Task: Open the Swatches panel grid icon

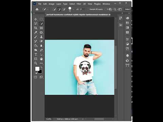Action: pos(127,23)
